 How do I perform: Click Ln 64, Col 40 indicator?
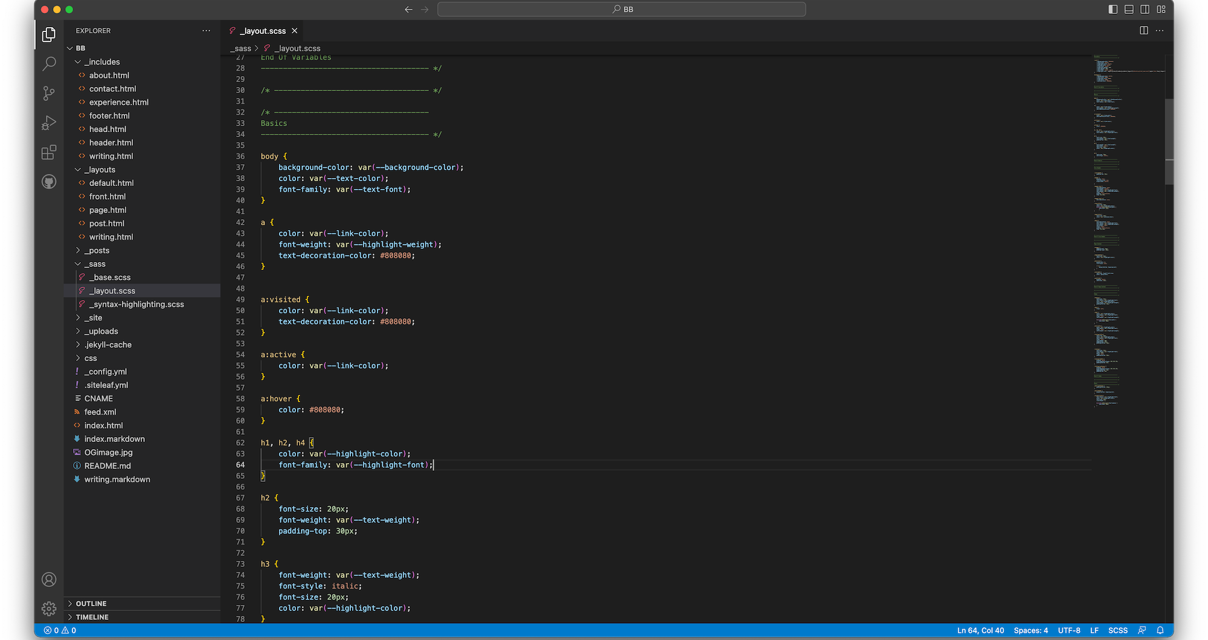tap(979, 630)
